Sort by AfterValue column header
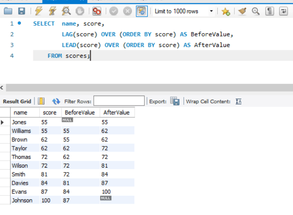Screen dimensions: 293x215 pos(117,112)
